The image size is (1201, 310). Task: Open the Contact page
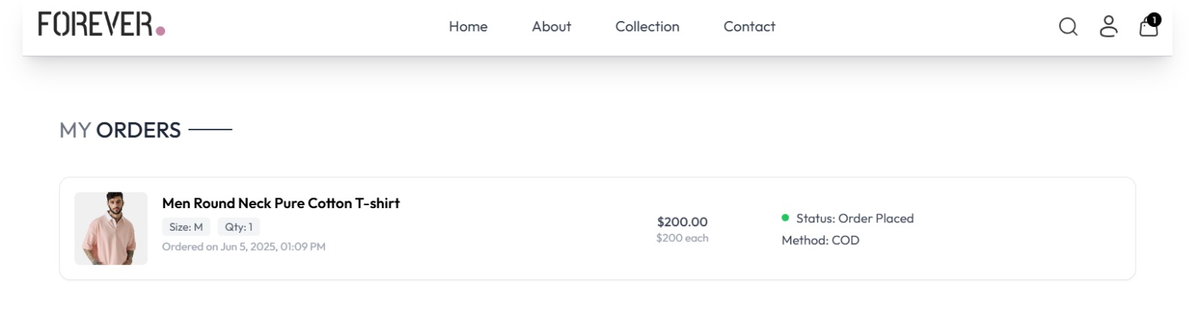[x=749, y=26]
